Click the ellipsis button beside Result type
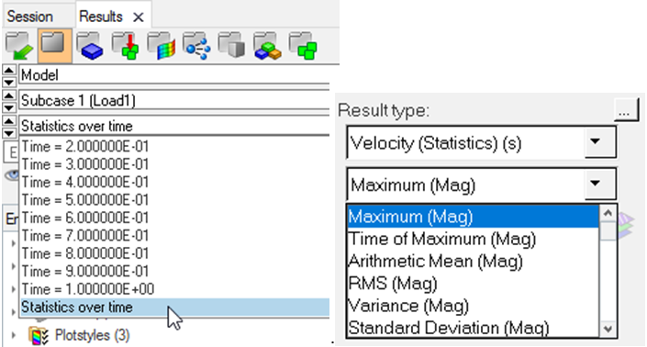This screenshot has width=647, height=347. coord(625,110)
